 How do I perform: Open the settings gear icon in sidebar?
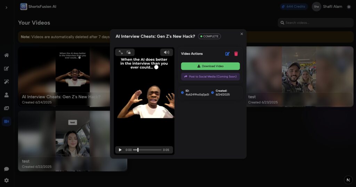[6, 180]
